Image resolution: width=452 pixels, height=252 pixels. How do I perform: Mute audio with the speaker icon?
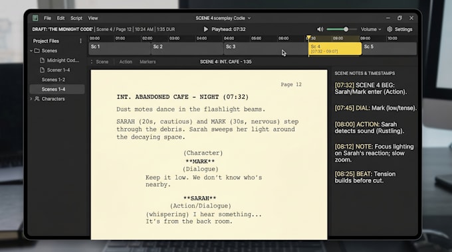tap(320, 29)
